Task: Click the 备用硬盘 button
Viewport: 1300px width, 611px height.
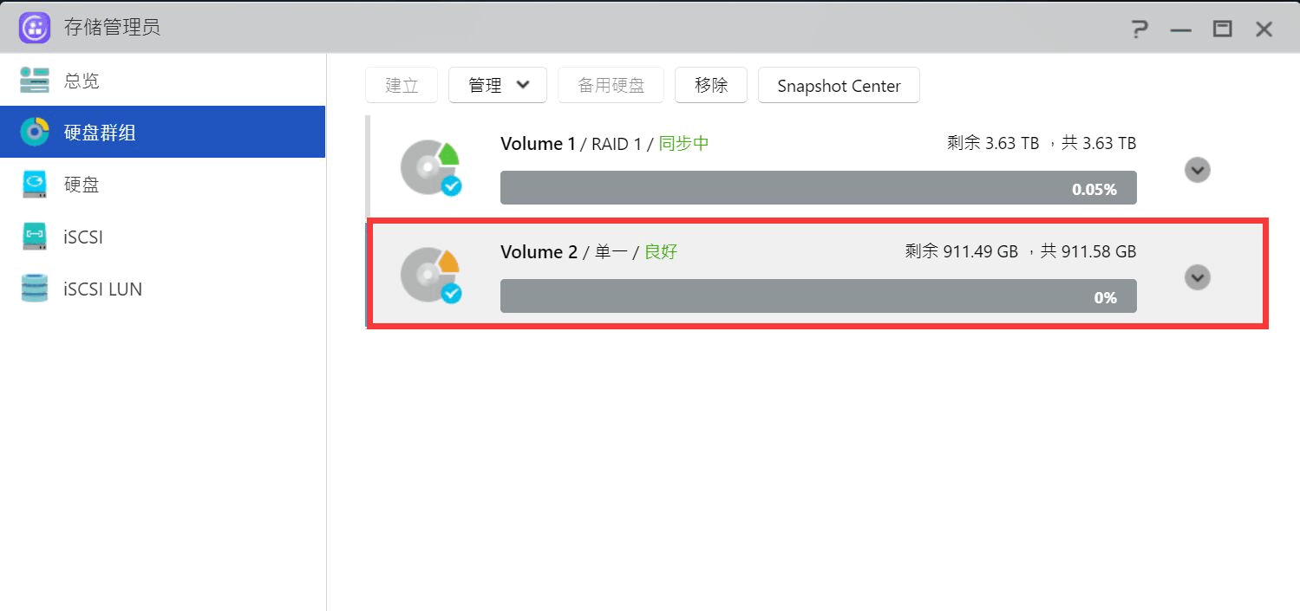Action: (611, 85)
